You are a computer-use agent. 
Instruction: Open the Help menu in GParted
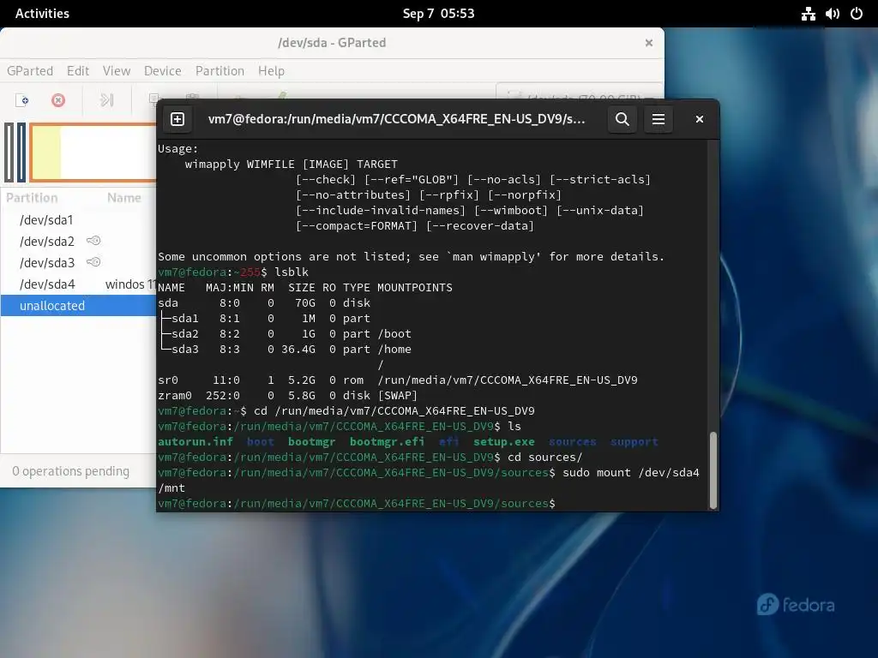[271, 71]
